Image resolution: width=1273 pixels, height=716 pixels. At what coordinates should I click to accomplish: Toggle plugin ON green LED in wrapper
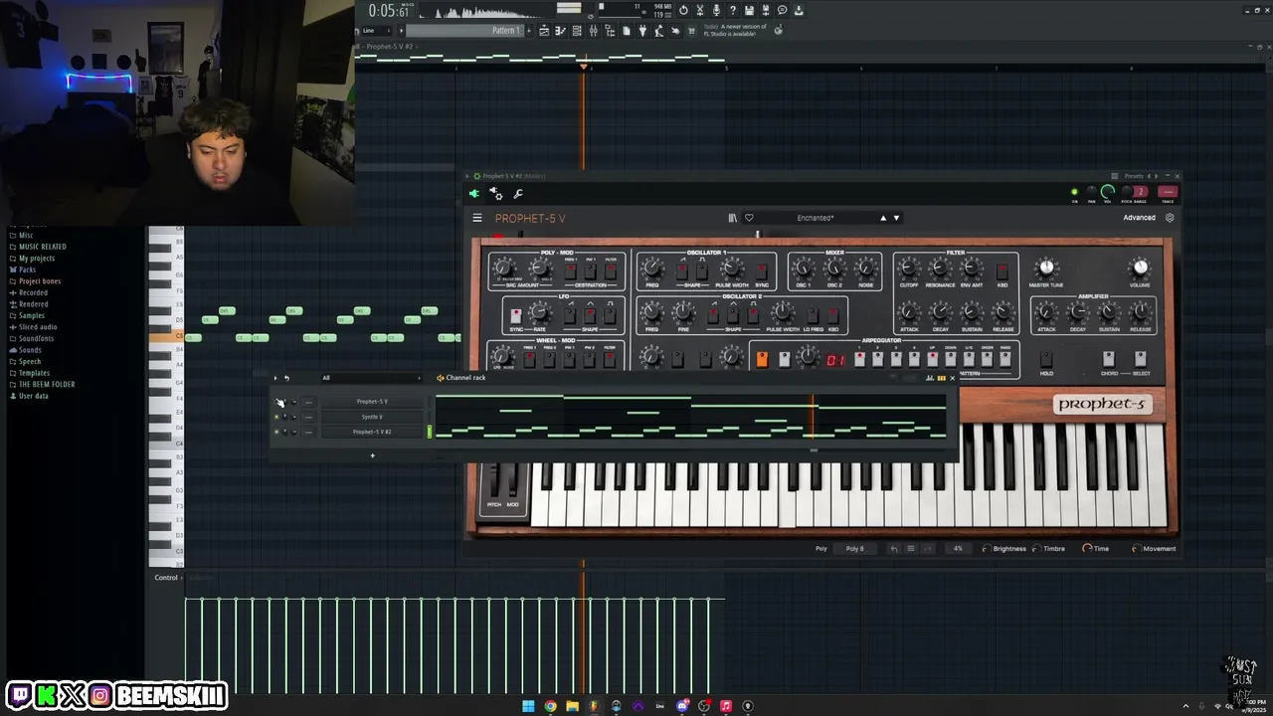1074,192
